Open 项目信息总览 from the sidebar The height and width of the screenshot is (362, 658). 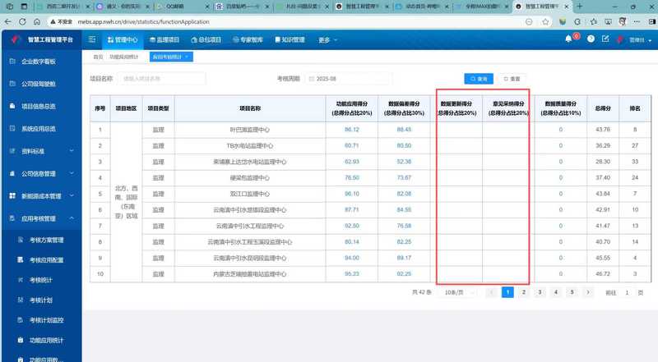[38, 106]
